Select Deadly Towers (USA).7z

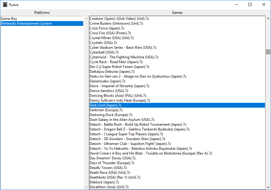(177, 168)
